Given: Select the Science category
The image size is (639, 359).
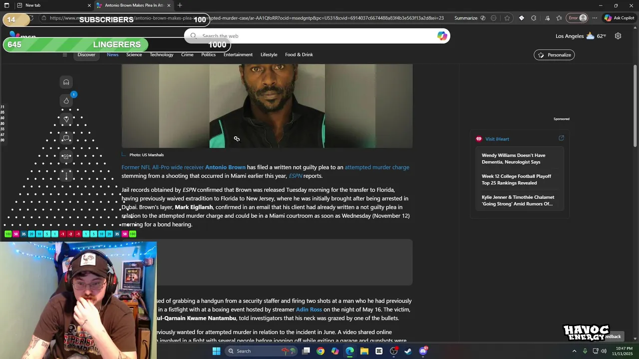Looking at the screenshot, I should point(134,55).
